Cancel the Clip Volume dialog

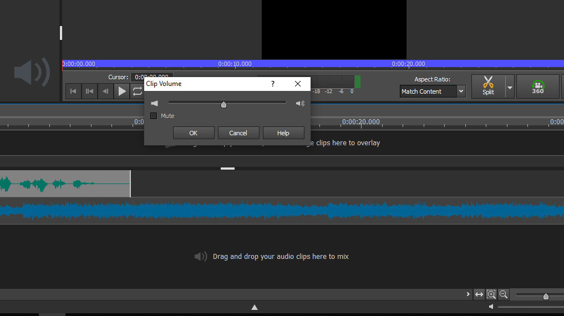238,133
